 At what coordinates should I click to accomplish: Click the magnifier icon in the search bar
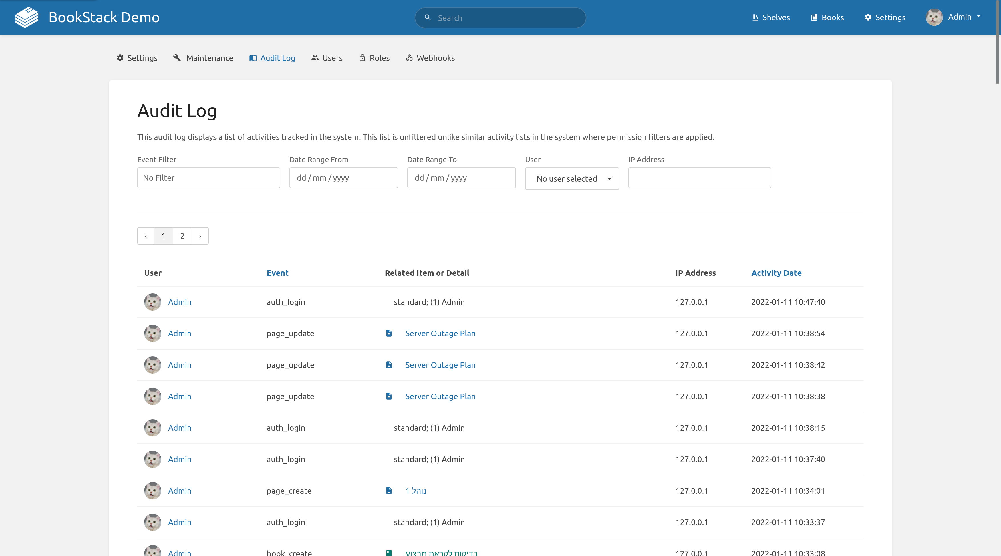428,18
